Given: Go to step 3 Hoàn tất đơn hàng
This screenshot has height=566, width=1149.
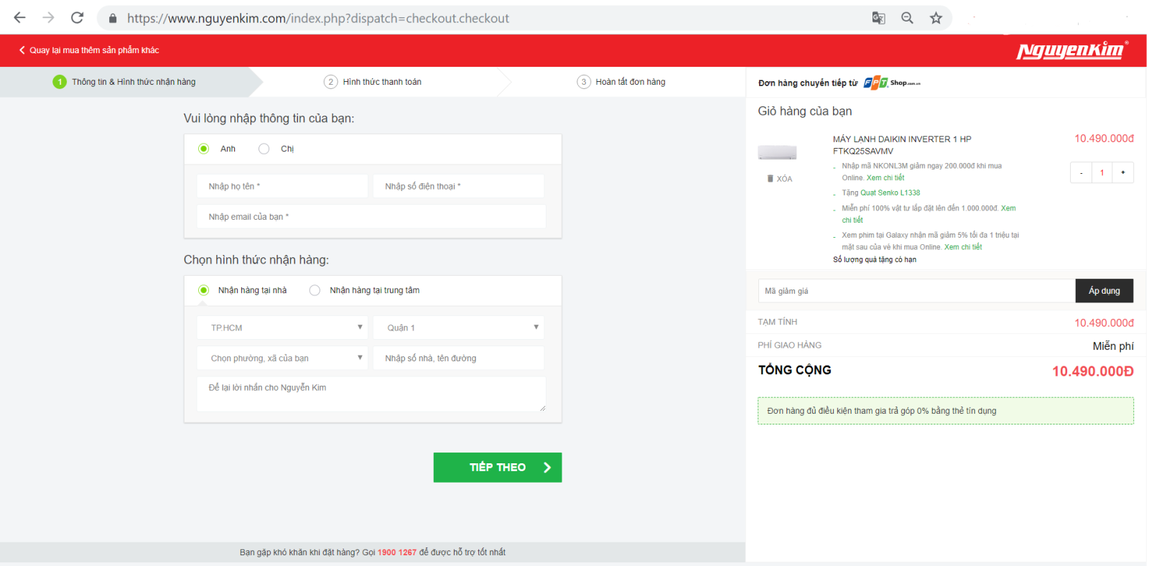Looking at the screenshot, I should pos(622,82).
